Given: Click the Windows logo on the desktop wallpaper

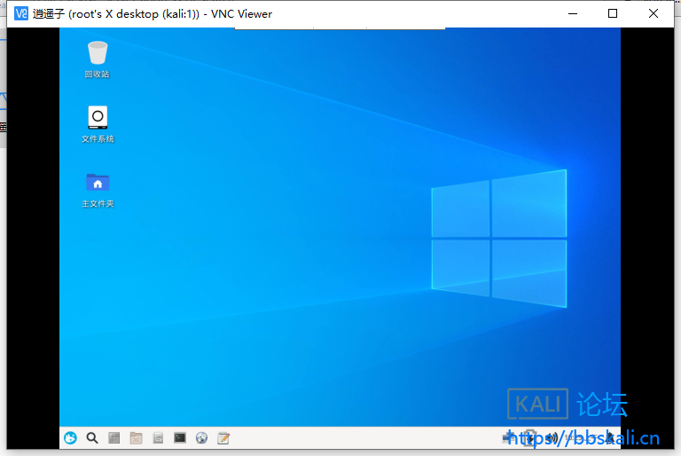Looking at the screenshot, I should click(x=498, y=238).
